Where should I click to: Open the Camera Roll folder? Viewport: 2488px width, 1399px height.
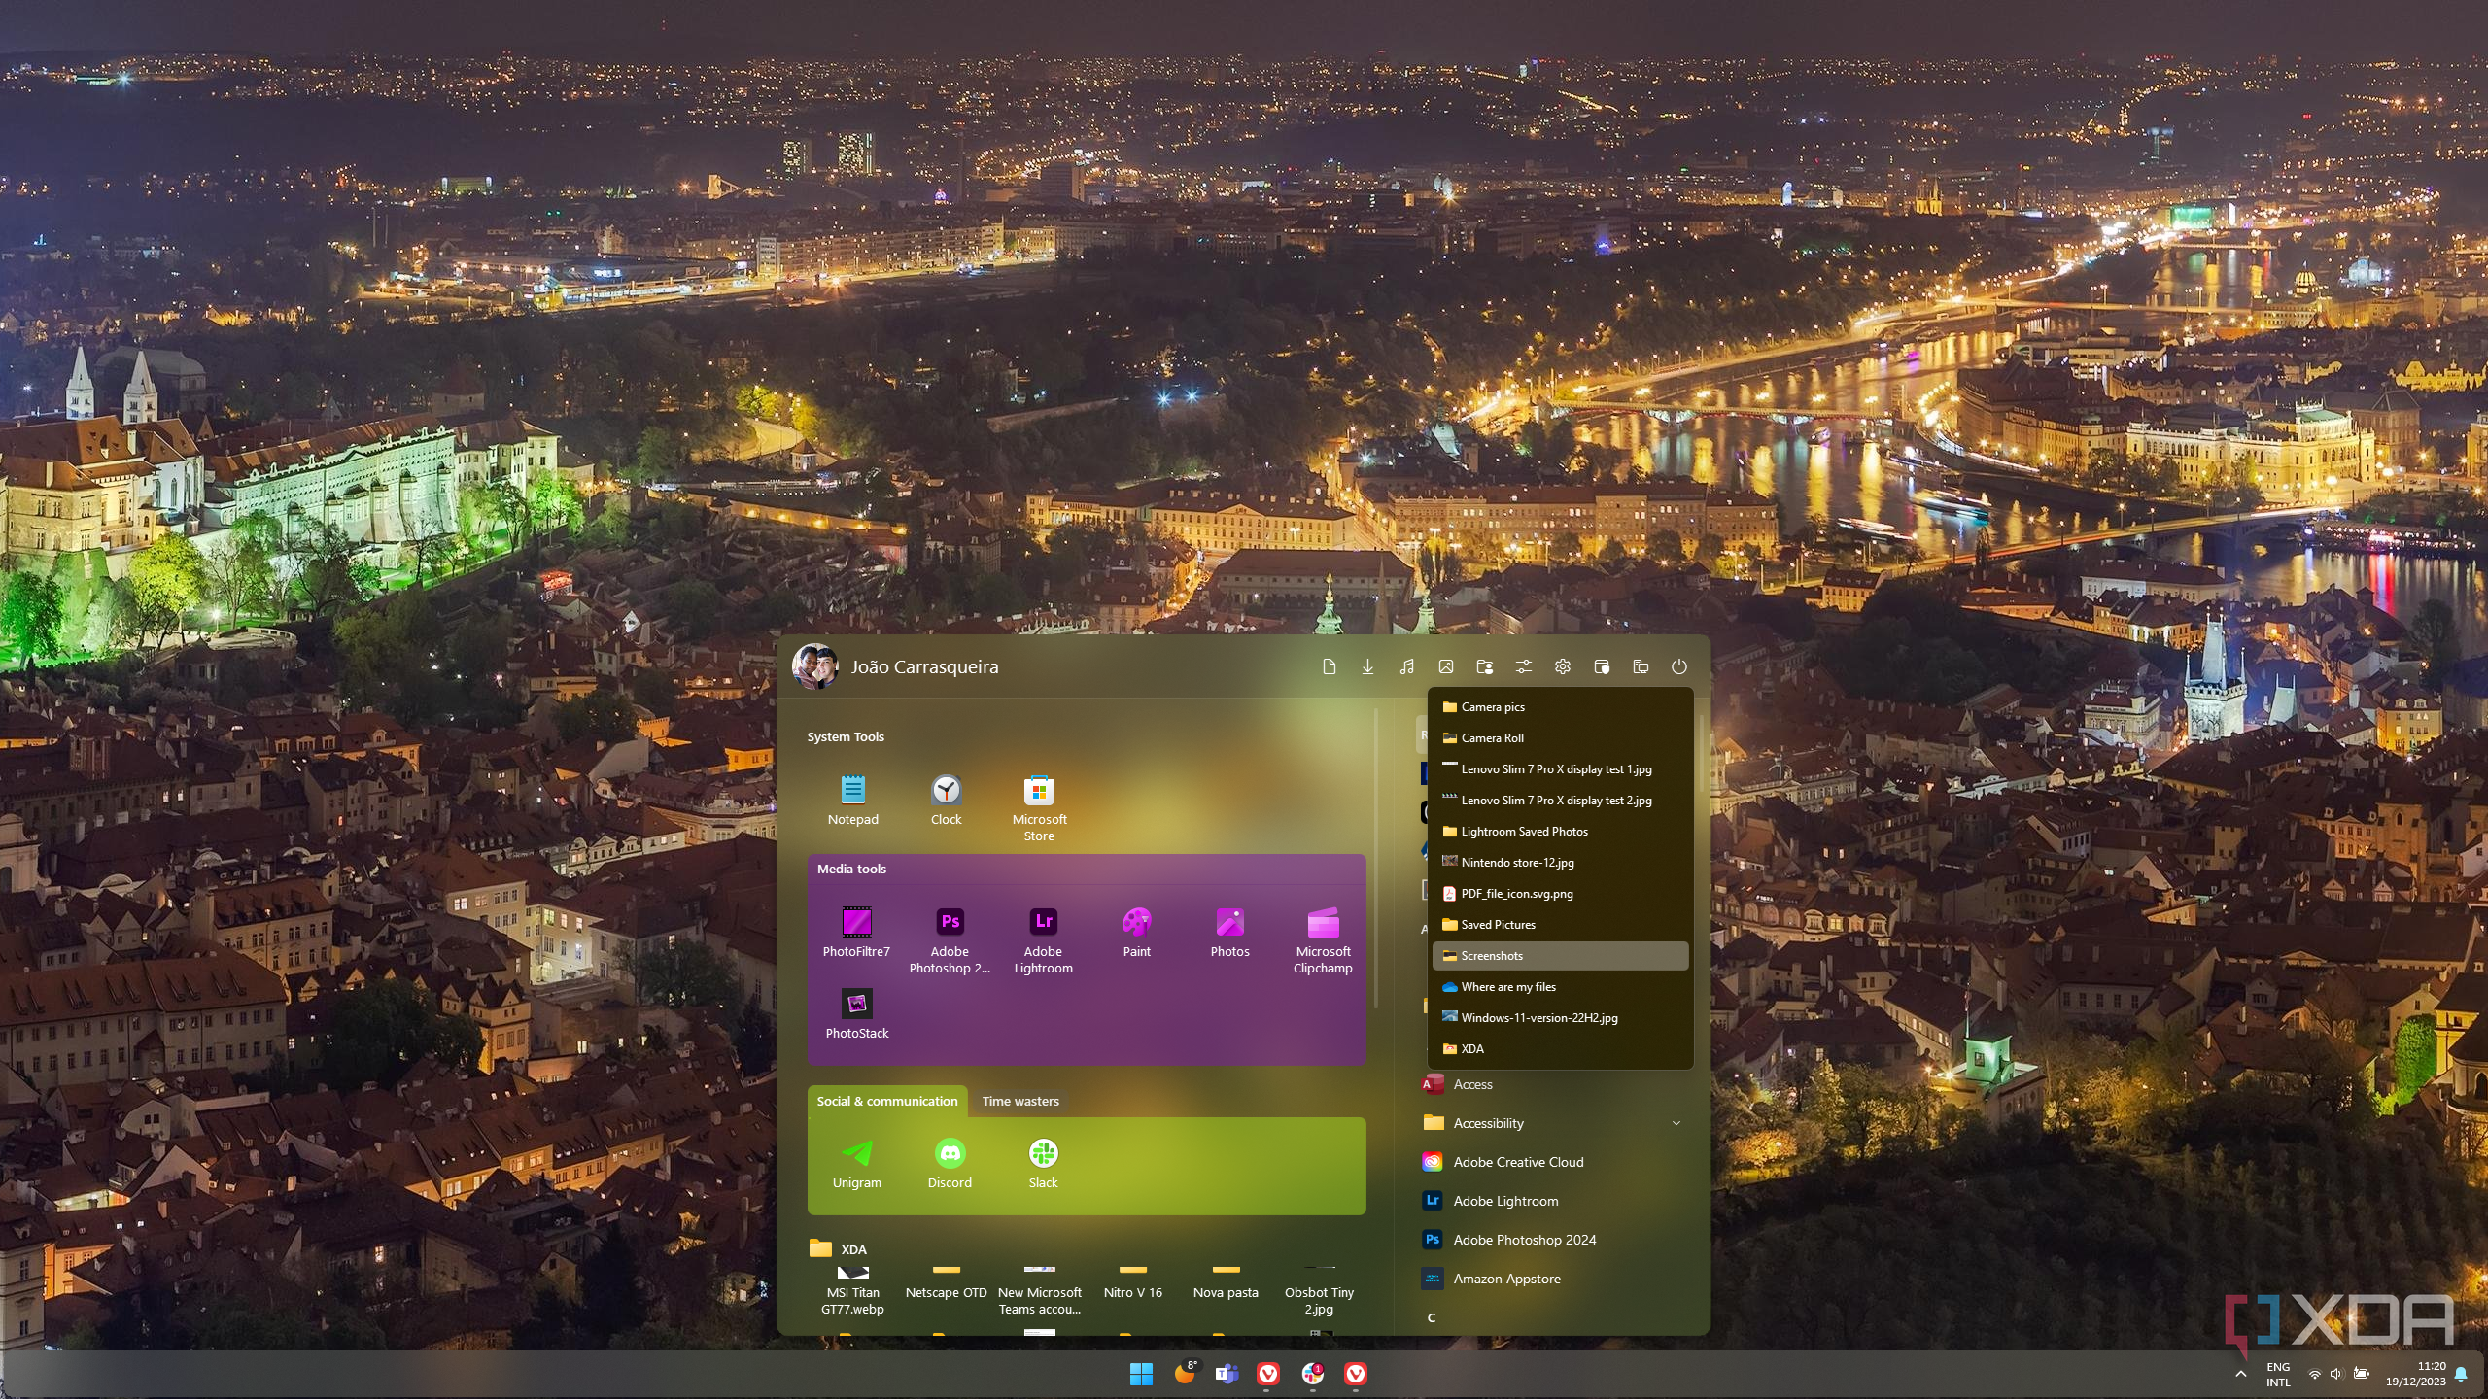1560,738
